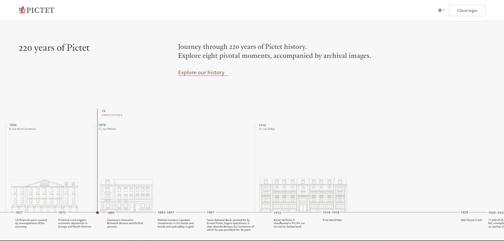The height and width of the screenshot is (241, 504).
Task: Select the 1907 timeline year label
Action: tap(211, 212)
